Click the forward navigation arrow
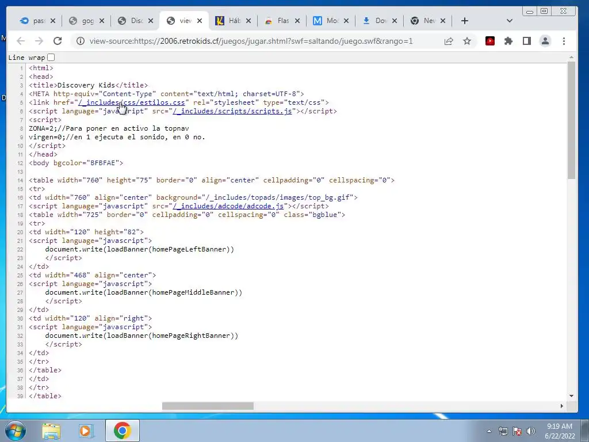 39,41
